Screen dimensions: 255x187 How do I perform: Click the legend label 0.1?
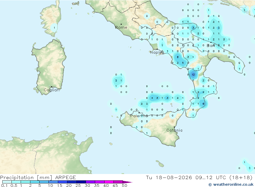click(x=4, y=185)
